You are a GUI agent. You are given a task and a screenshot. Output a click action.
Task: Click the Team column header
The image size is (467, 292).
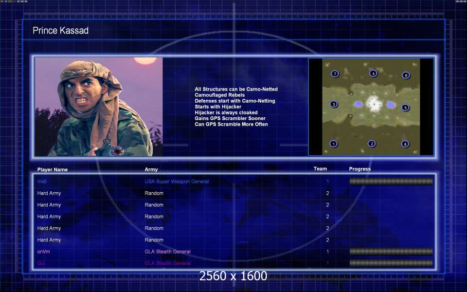tap(320, 169)
